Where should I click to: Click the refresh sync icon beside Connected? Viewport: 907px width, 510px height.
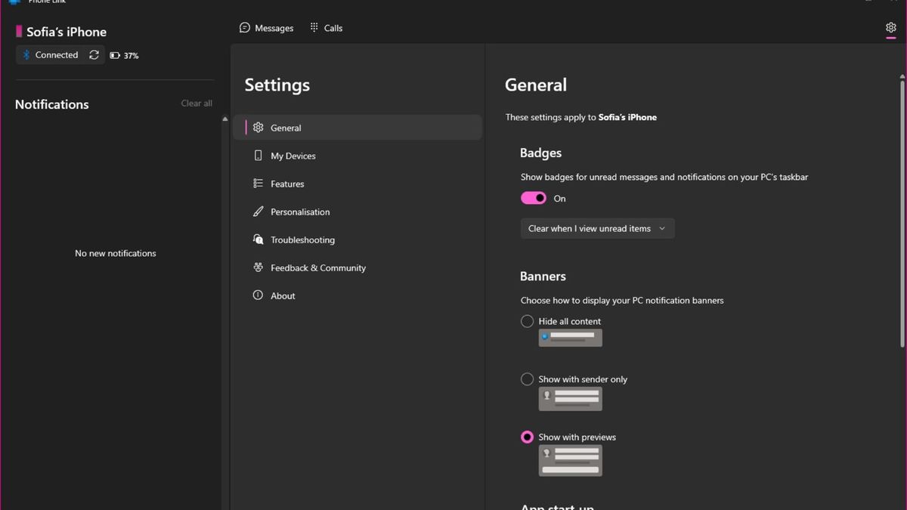94,55
